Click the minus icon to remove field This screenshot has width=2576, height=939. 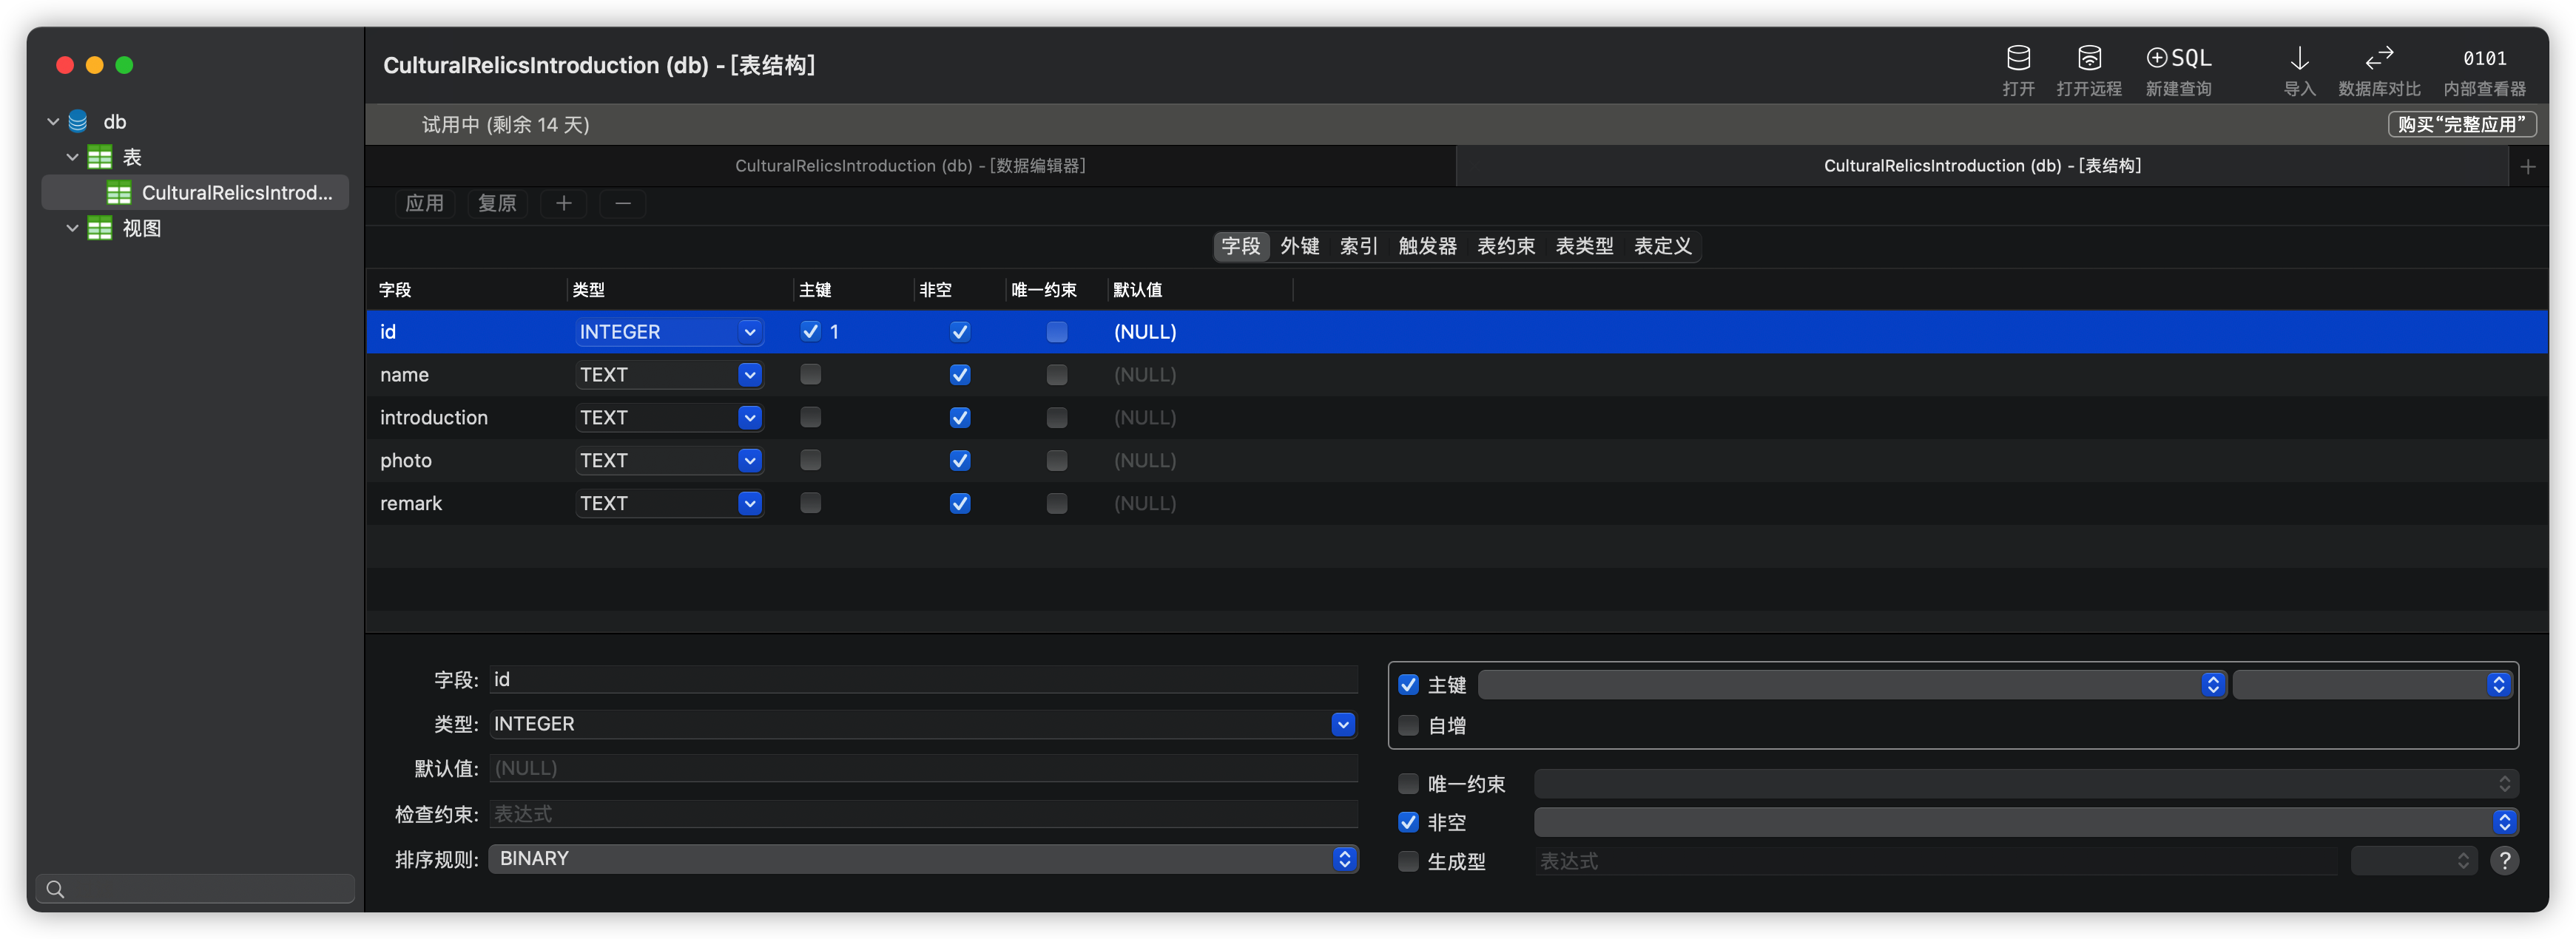point(622,204)
